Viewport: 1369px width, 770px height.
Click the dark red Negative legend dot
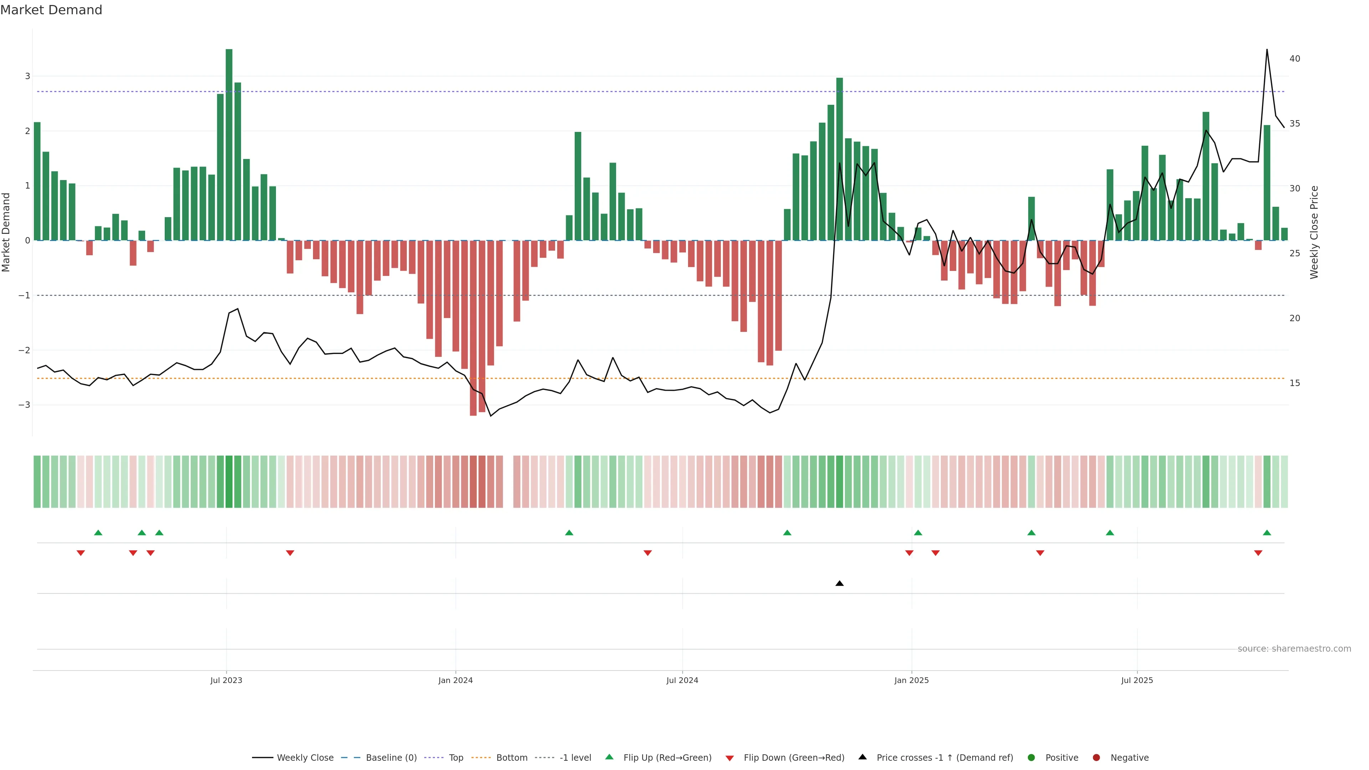click(x=1096, y=757)
